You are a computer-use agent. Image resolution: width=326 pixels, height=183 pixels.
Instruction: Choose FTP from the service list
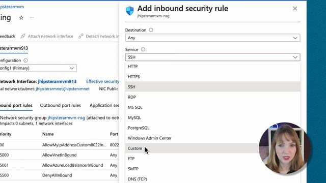[x=212, y=159]
